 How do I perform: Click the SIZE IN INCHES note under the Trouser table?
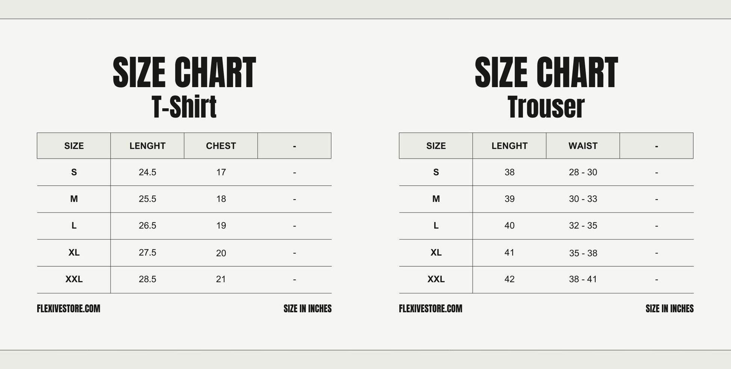click(669, 309)
